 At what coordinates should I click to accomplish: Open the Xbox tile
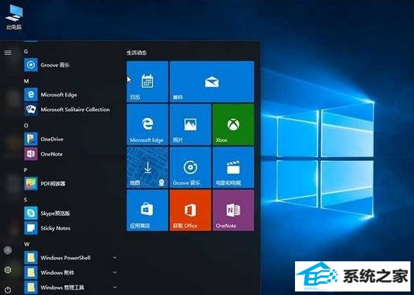coord(234,124)
